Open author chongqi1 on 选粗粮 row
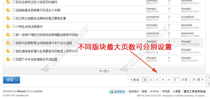Screen dimensions: 210x99 pyautogui.click(x=151, y=9)
